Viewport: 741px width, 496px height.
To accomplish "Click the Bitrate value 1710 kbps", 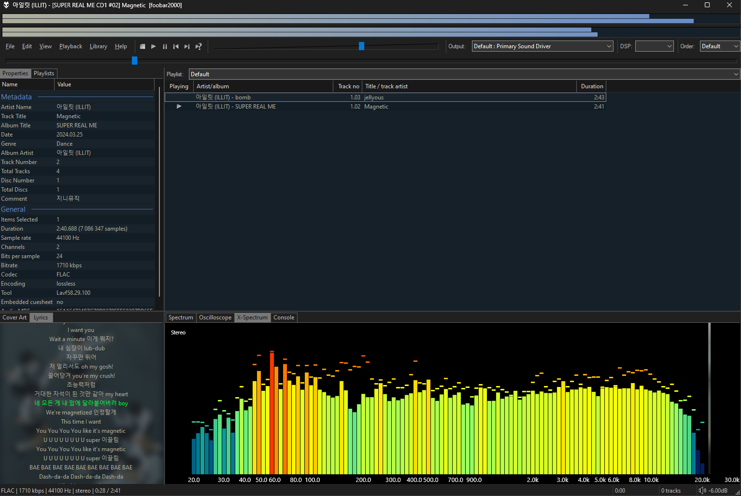I will 69,265.
